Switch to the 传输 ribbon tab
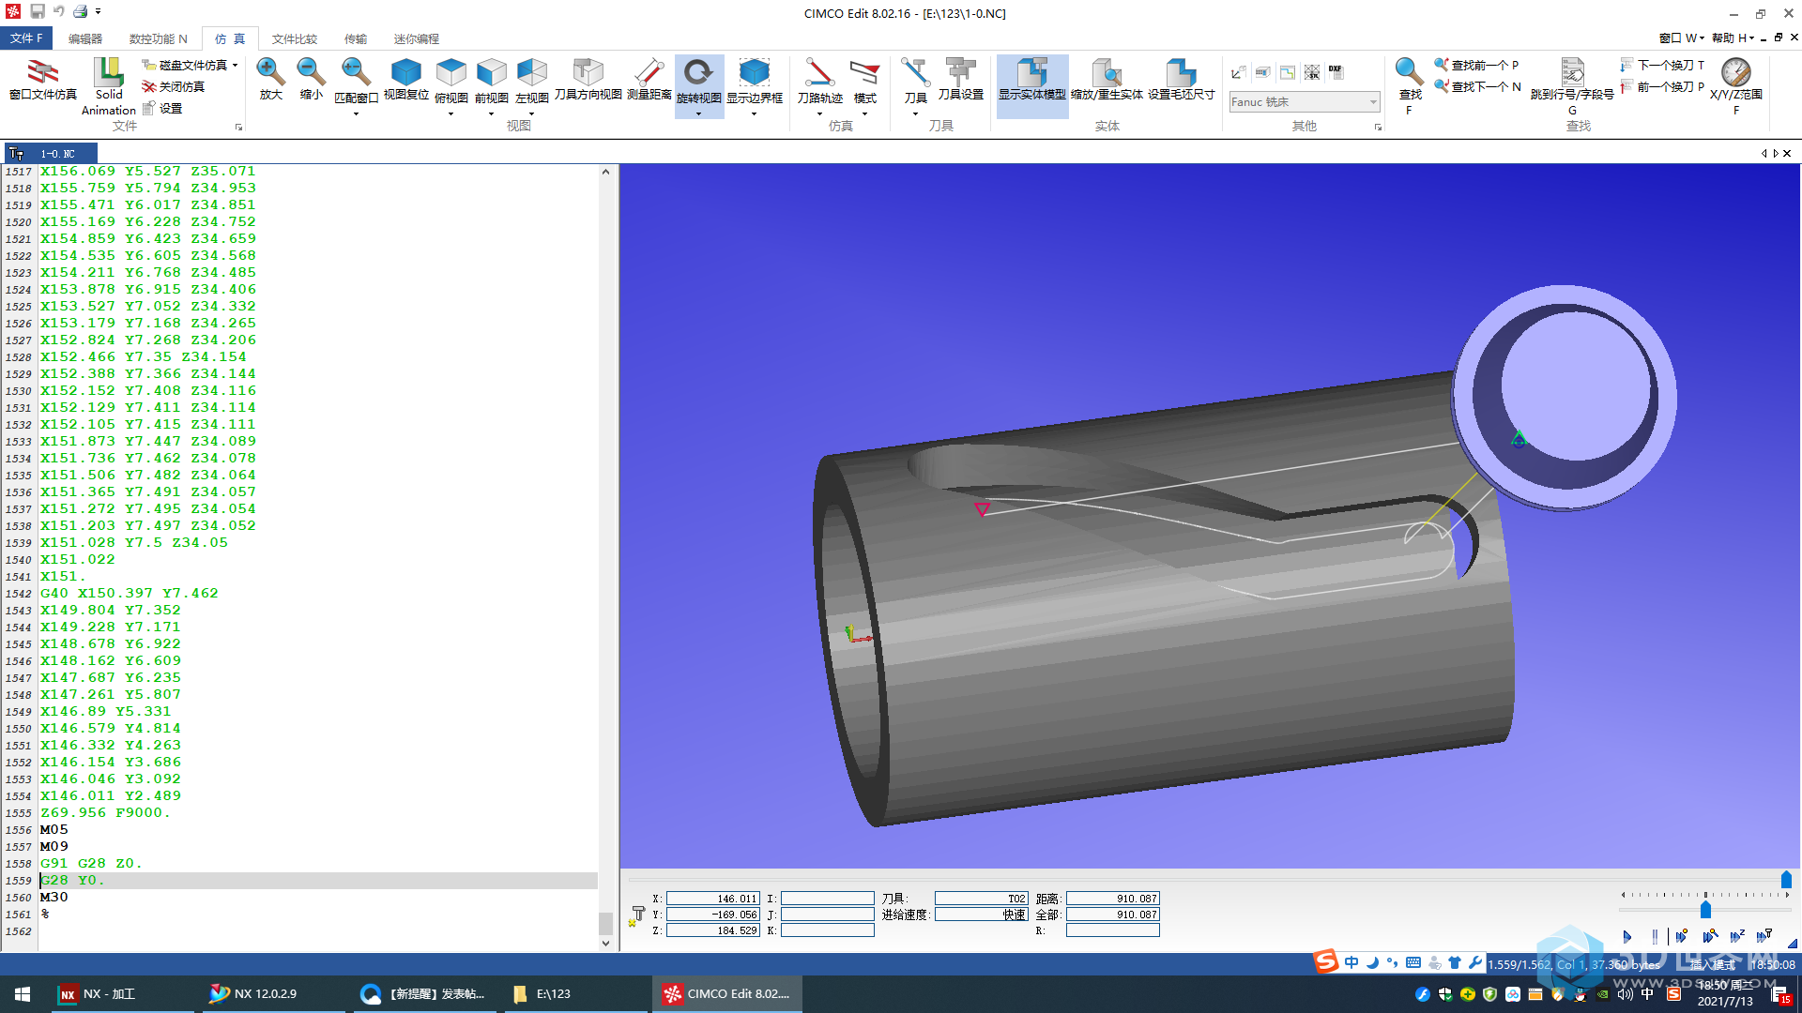Image resolution: width=1802 pixels, height=1013 pixels. pos(356,38)
